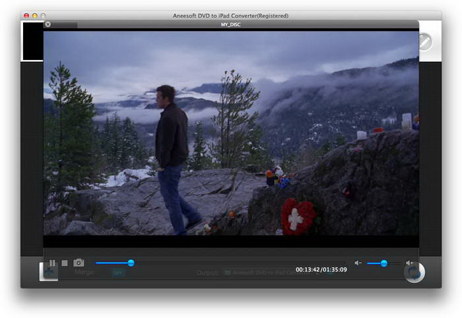Stop the video preview
The width and height of the screenshot is (462, 318).
click(65, 263)
